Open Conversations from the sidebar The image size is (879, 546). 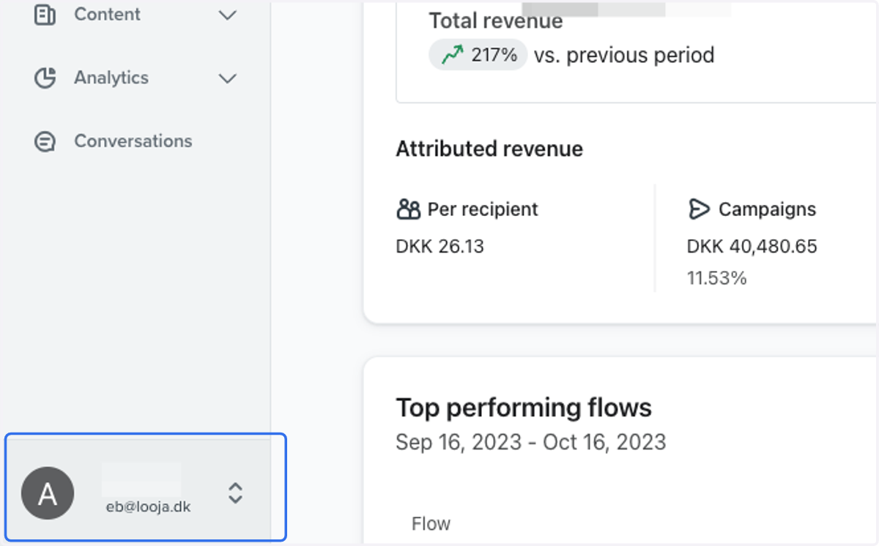point(133,141)
